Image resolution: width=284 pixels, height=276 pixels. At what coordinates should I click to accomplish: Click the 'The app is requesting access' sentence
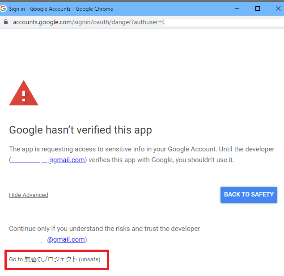coord(142,149)
